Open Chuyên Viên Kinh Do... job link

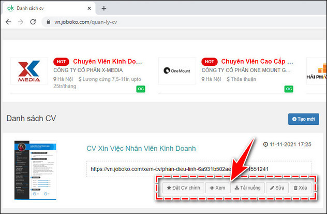[x=108, y=61]
